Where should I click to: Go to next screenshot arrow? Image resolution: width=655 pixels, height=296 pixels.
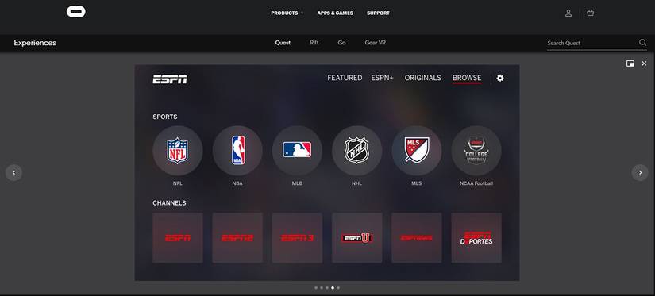pyautogui.click(x=640, y=172)
